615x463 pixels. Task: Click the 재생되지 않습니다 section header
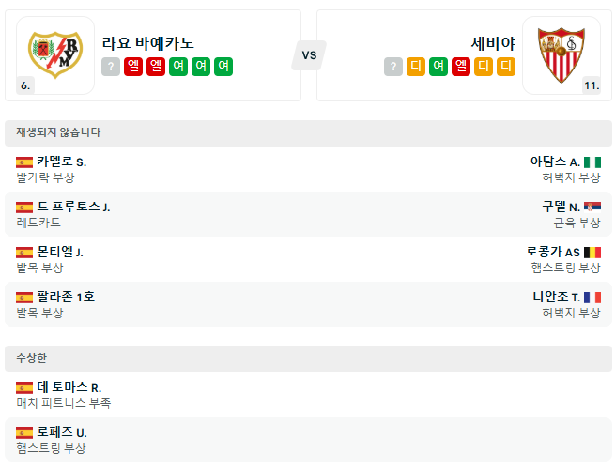click(308, 133)
